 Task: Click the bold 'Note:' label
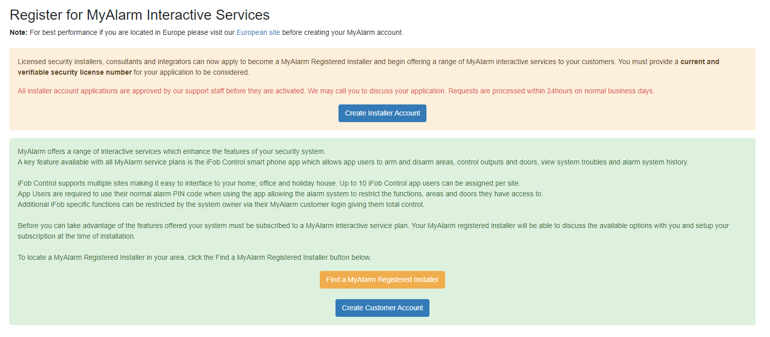(x=19, y=32)
